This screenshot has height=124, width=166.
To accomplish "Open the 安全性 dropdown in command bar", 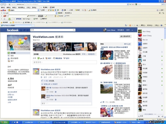I will (150, 25).
